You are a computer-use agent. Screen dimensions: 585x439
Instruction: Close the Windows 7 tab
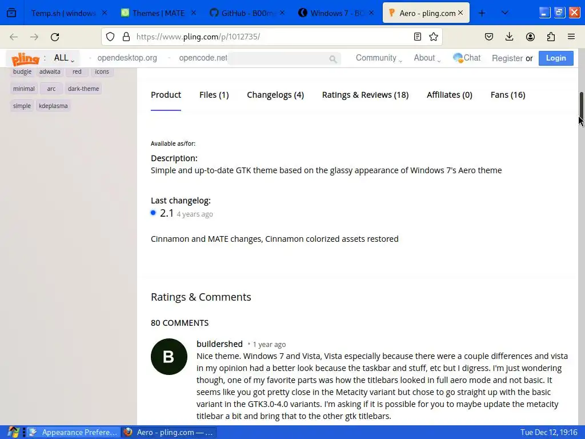371,13
